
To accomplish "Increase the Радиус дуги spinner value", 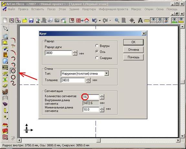I will (x=75, y=51).
